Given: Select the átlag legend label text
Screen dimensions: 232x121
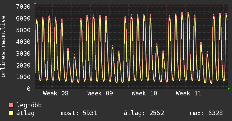Looking at the screenshot, I should coord(25,113).
